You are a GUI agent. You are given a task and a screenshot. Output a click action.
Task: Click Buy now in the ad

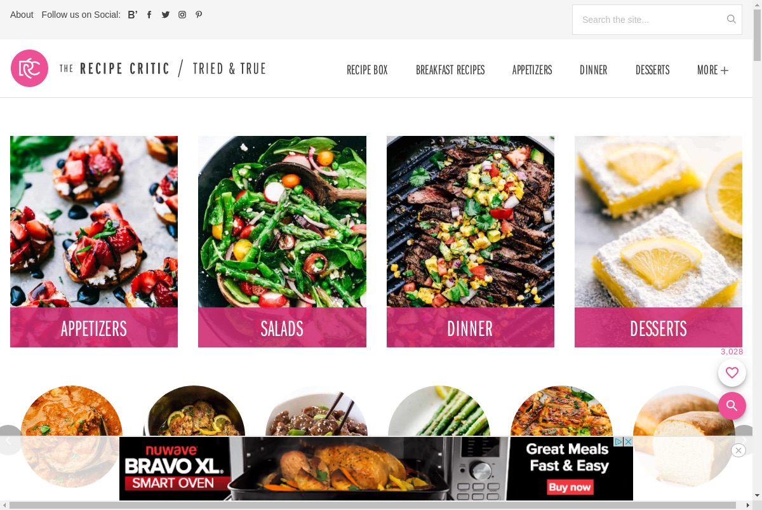point(570,487)
